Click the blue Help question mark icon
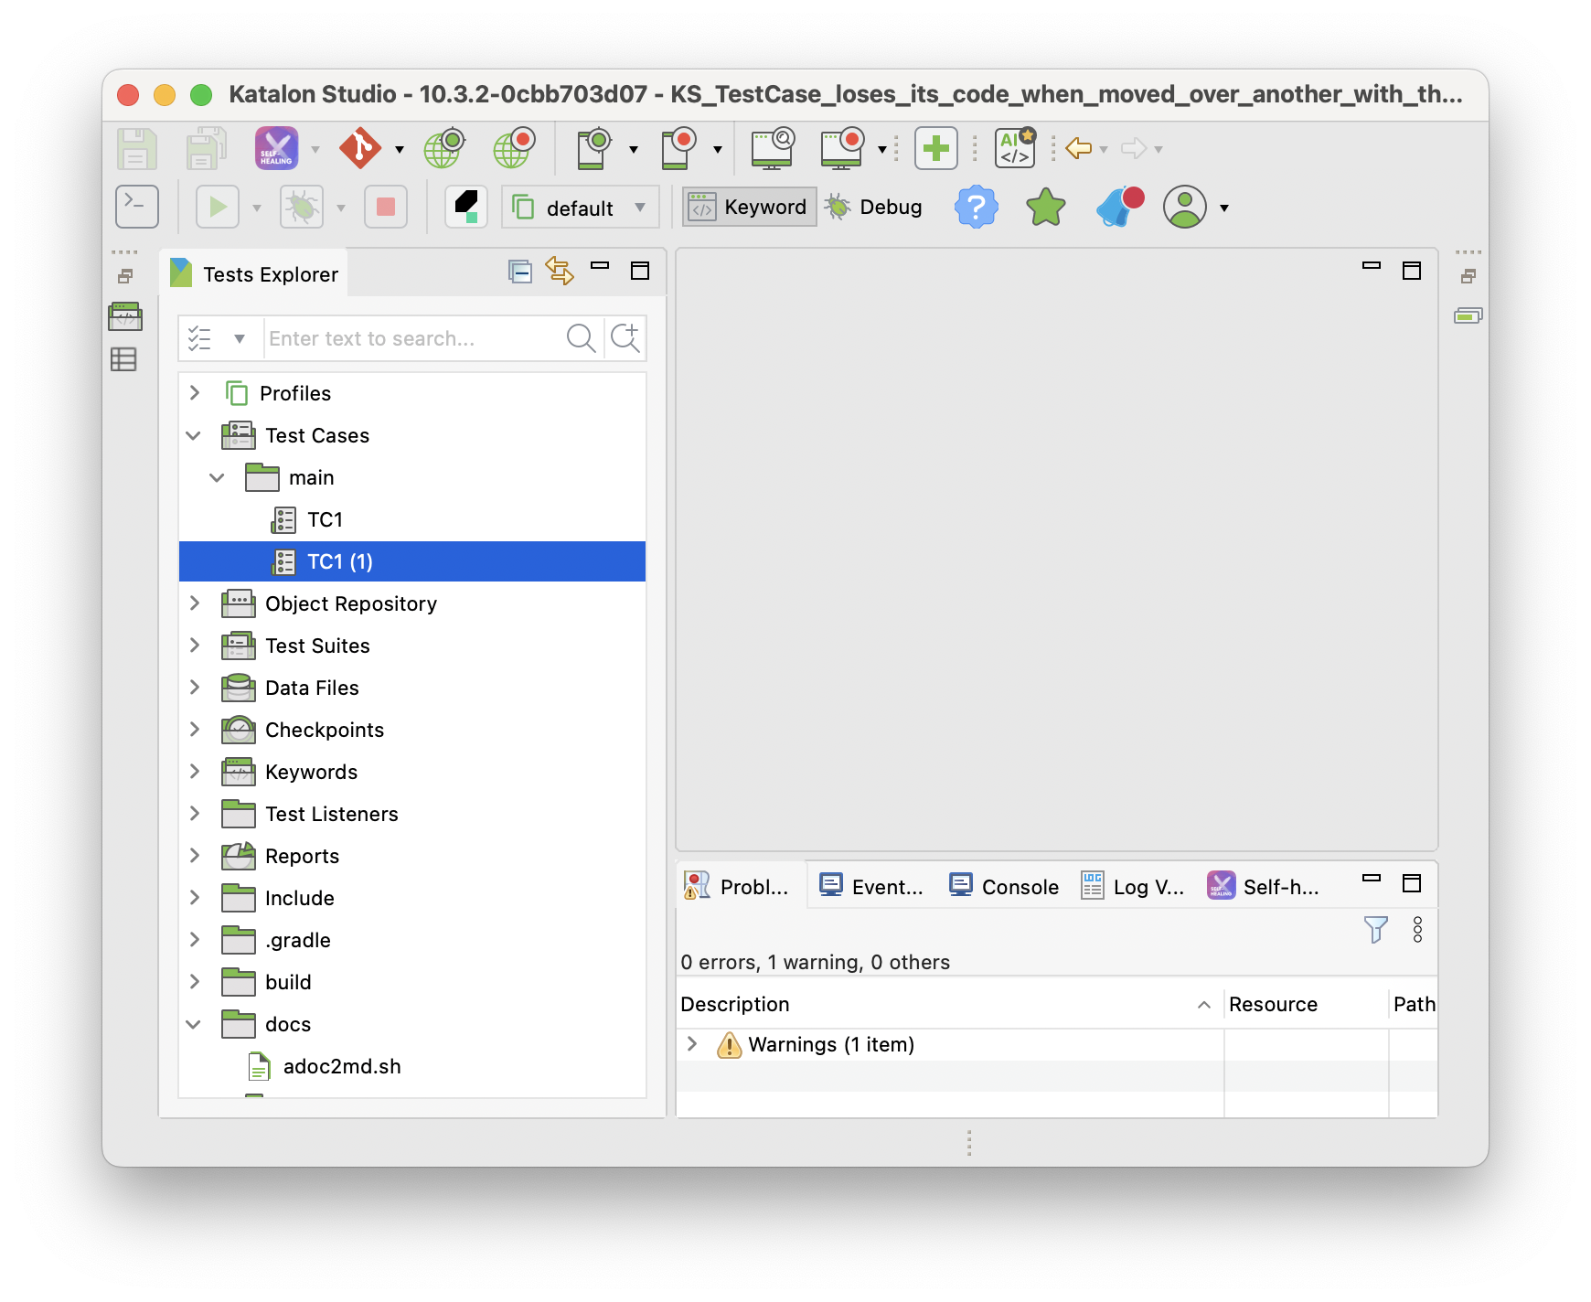Screen dimensions: 1591x1302 [976, 208]
